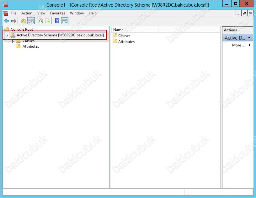Image resolution: width=256 pixels, height=198 pixels.
Task: Toggle Show/Hide Console Tree toolbar icon
Action: coord(31,21)
